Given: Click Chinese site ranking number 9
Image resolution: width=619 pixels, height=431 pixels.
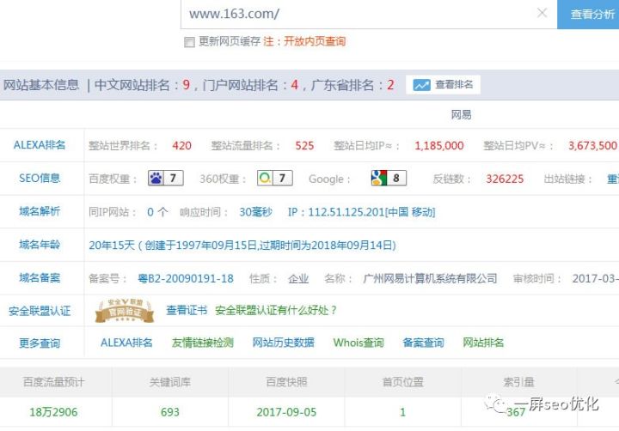Looking at the screenshot, I should (187, 85).
